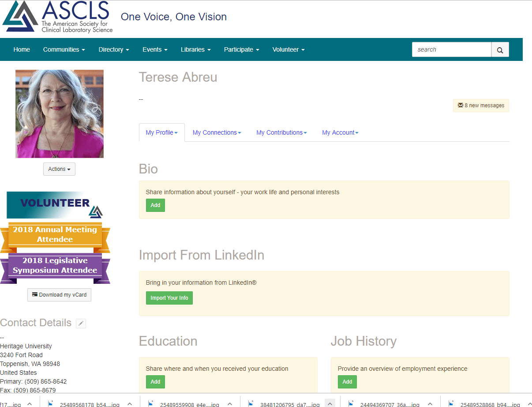Switch to the My Connections tab
Viewport: 532px width, 407px height.
217,132
